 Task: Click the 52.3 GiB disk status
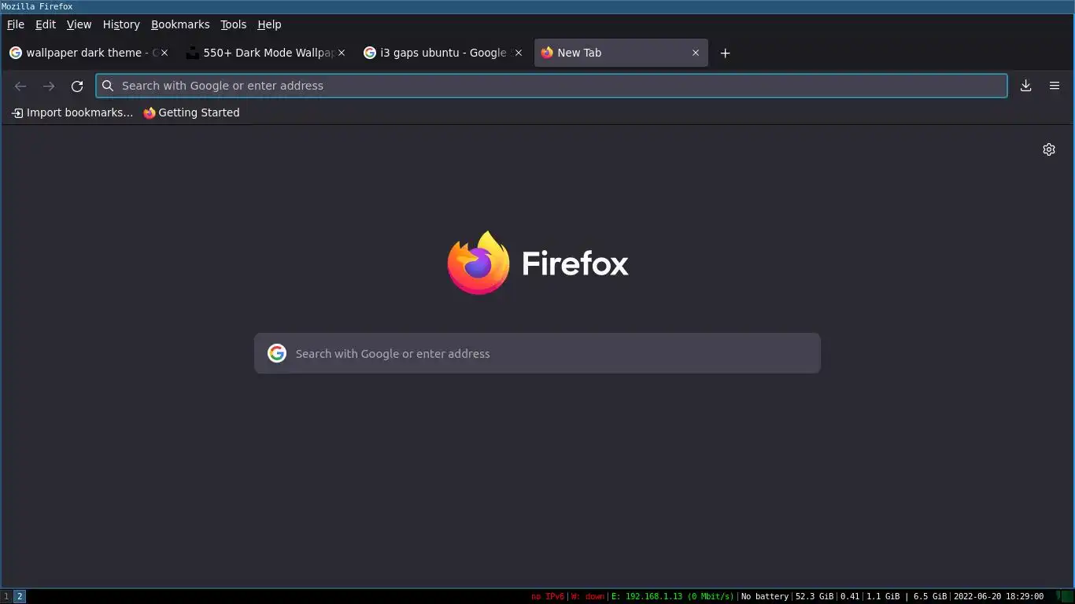[815, 597]
